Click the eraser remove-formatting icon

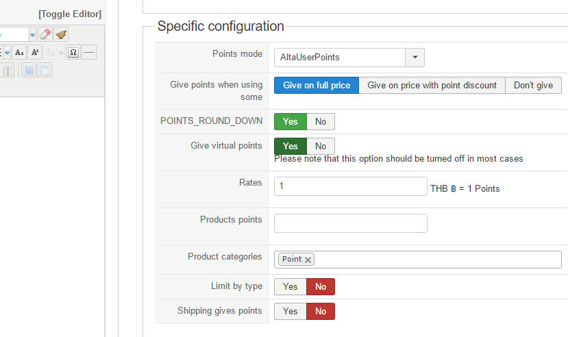(x=45, y=34)
